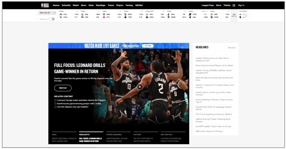The image size is (286, 149).
Task: Click the MIA Heat team logo
Action: coord(168,14)
